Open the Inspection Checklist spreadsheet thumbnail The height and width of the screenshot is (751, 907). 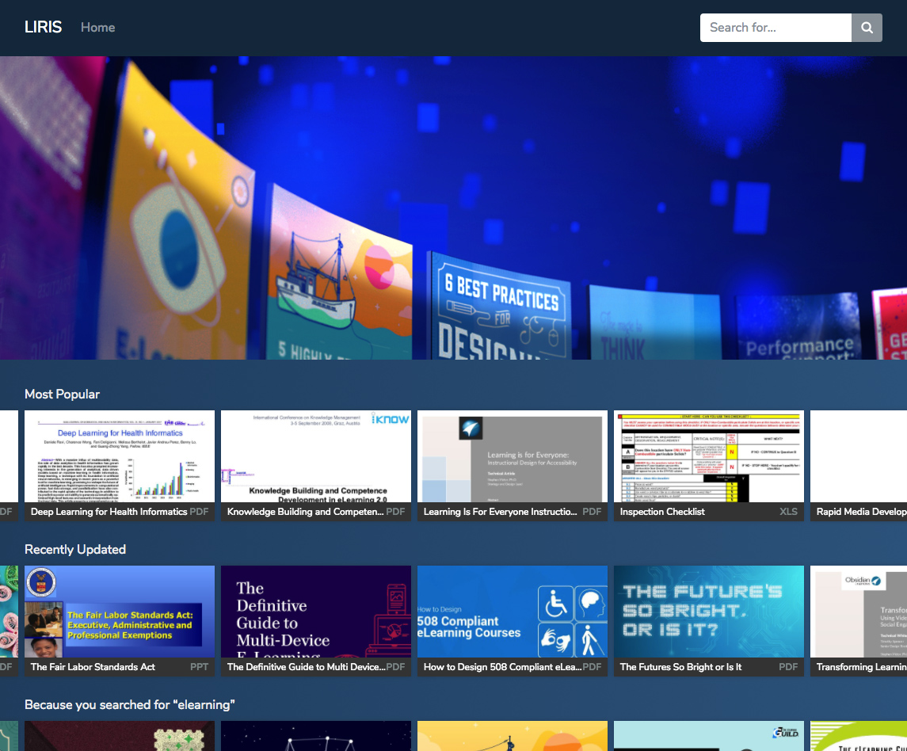(709, 456)
